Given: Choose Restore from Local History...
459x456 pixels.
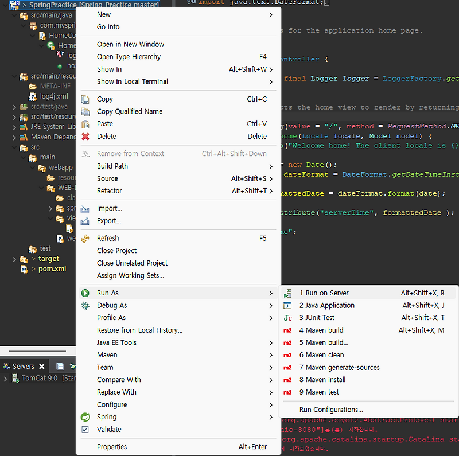Looking at the screenshot, I should coord(178,330).
